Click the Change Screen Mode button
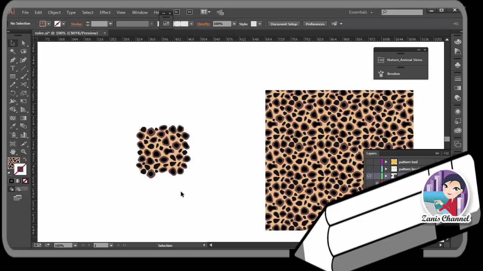Image resolution: width=483 pixels, height=271 pixels. click(18, 198)
